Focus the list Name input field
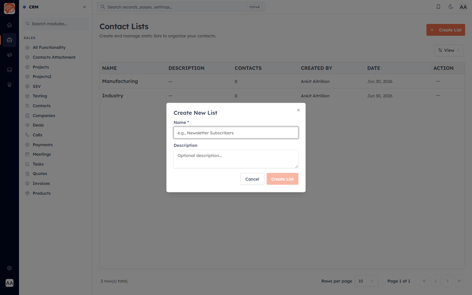The image size is (472, 295). click(x=236, y=133)
